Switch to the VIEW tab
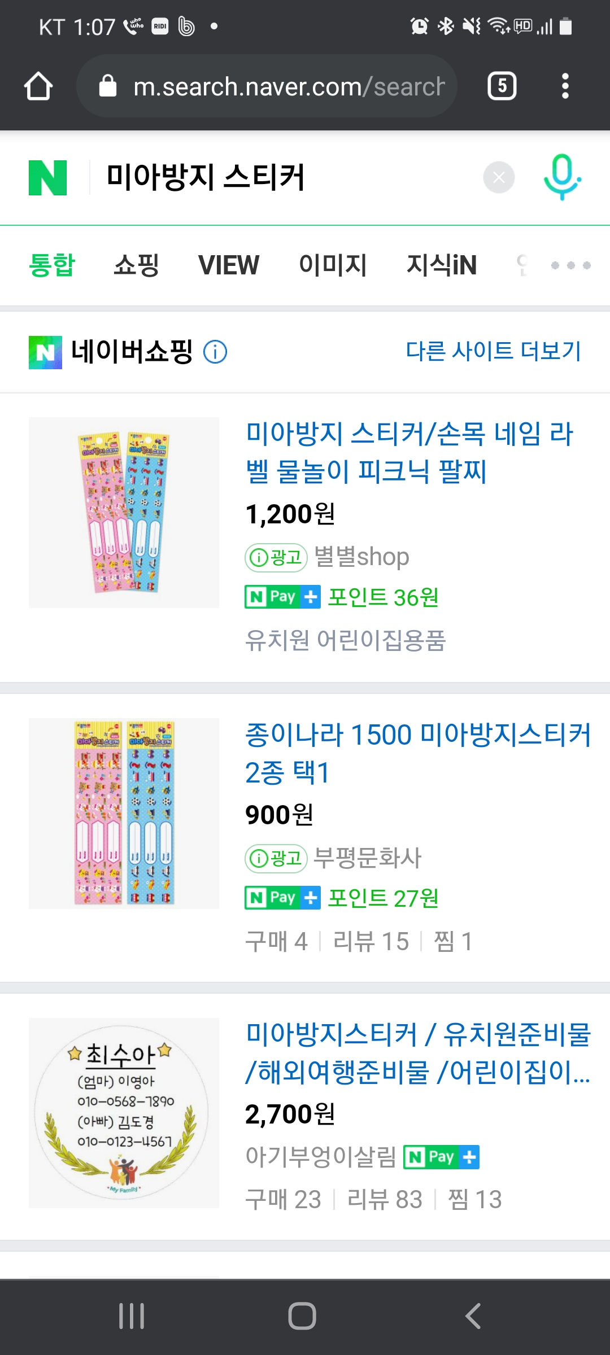Screen dimensions: 610x1355 pos(229,265)
